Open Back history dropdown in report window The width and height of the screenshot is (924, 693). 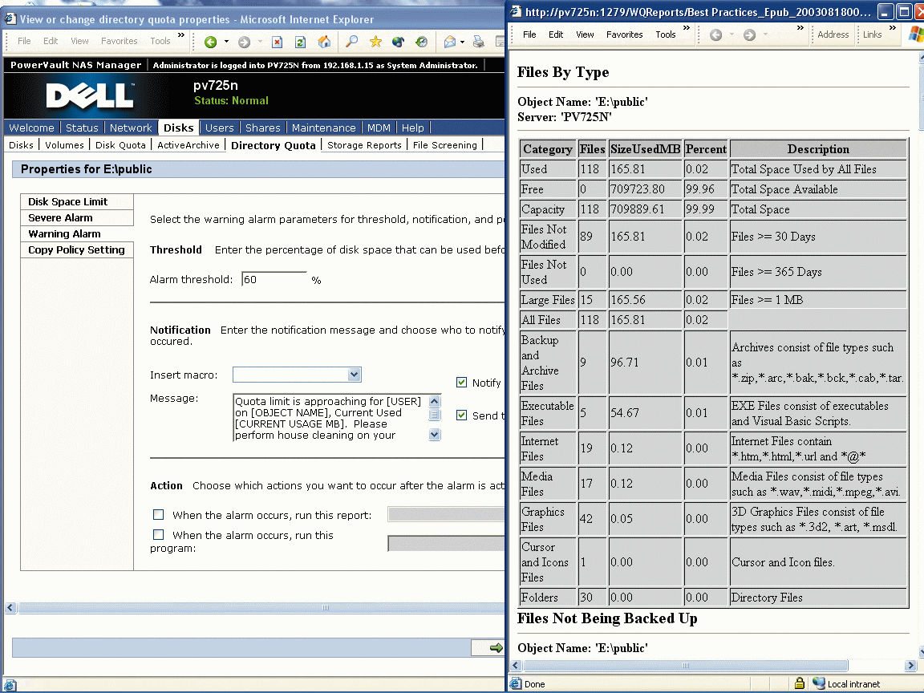(x=731, y=34)
